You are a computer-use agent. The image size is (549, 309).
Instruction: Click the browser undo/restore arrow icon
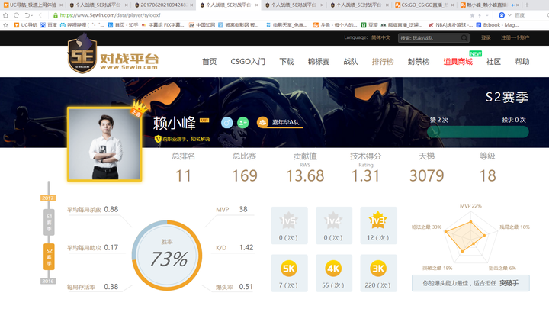coord(27,15)
